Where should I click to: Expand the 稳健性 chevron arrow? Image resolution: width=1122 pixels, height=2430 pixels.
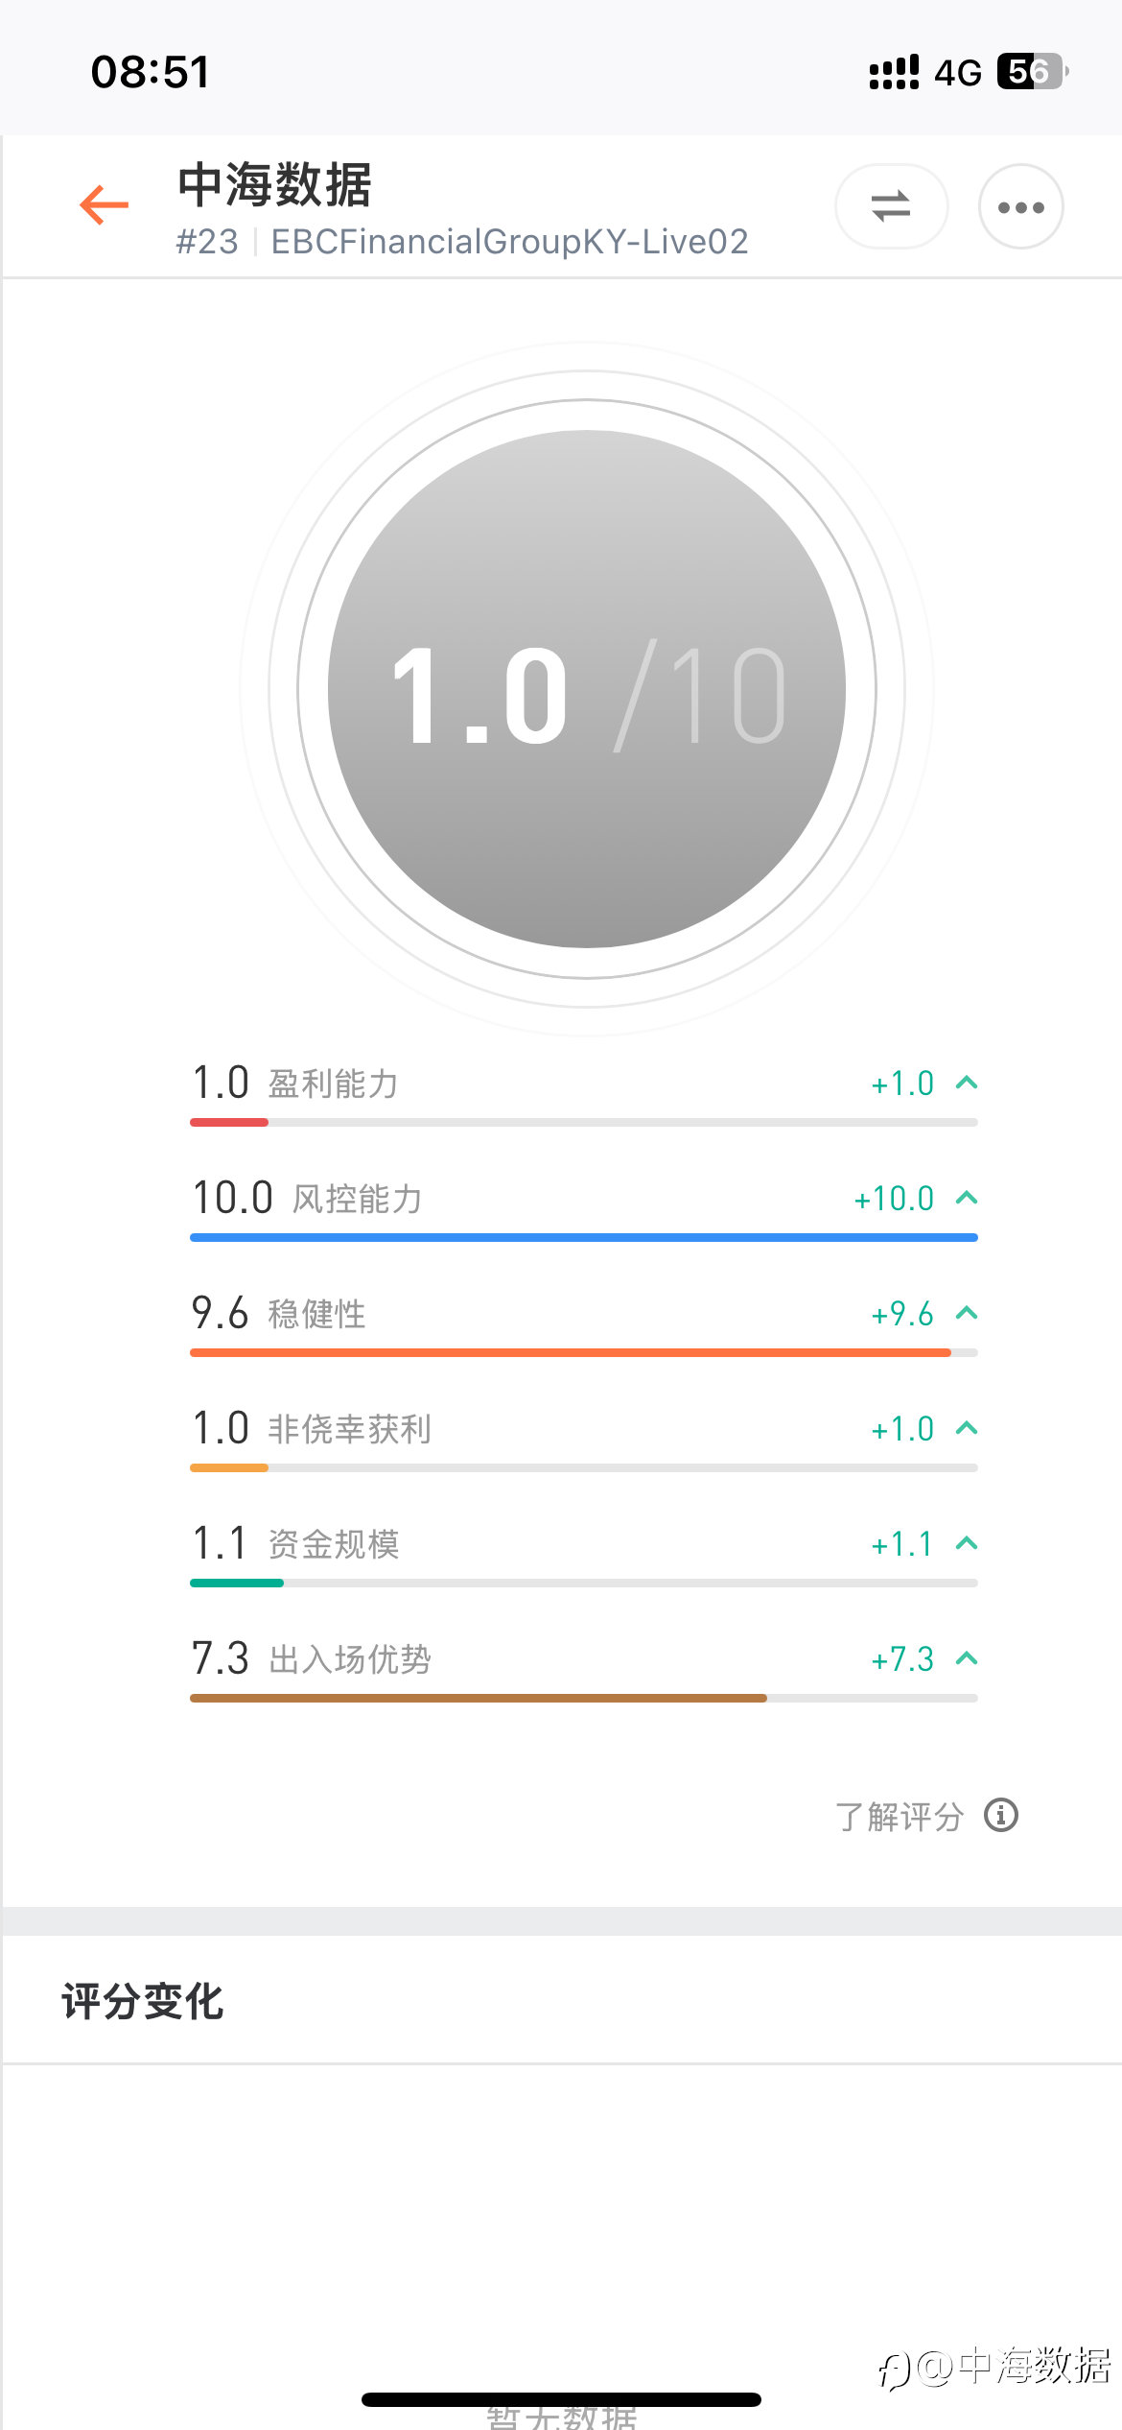pos(967,1313)
